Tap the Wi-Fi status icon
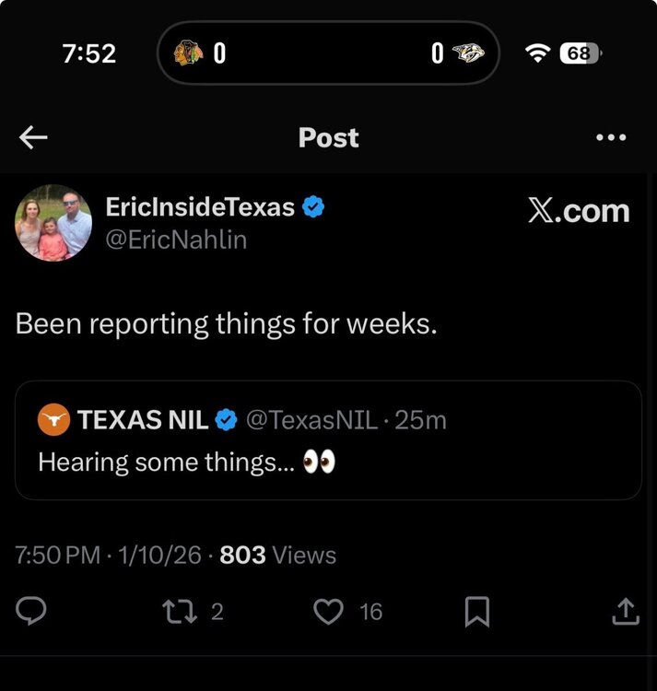The height and width of the screenshot is (691, 657). pos(537,53)
